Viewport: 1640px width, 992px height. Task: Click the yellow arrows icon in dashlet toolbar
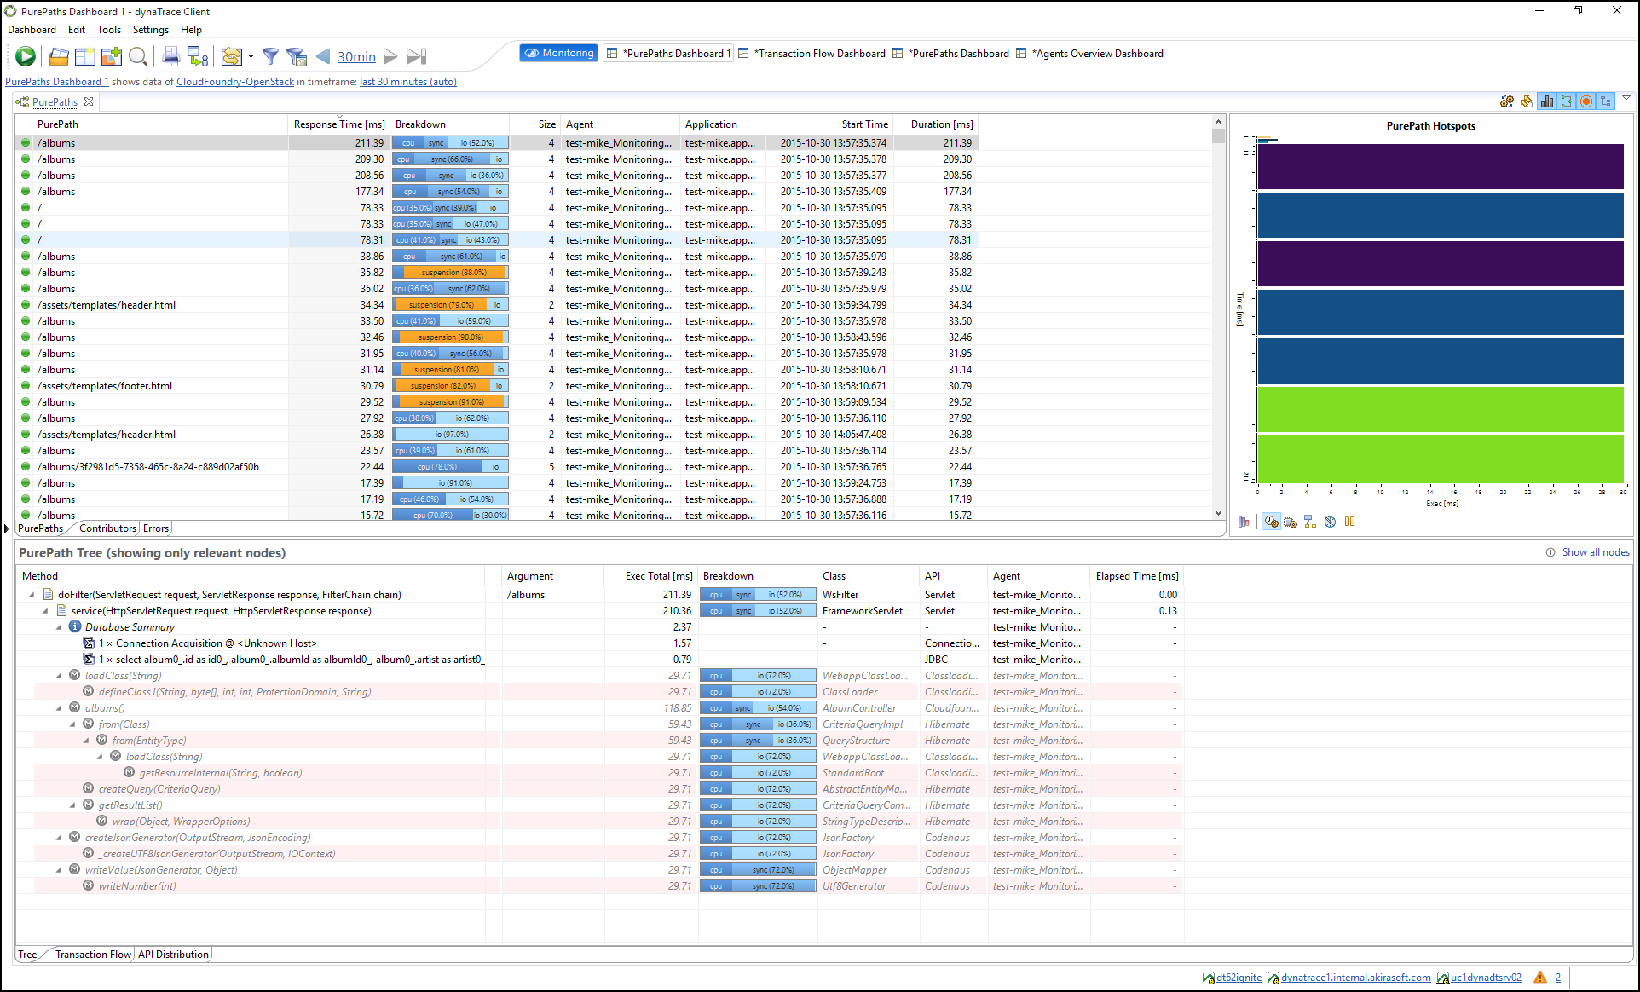pyautogui.click(x=1526, y=101)
